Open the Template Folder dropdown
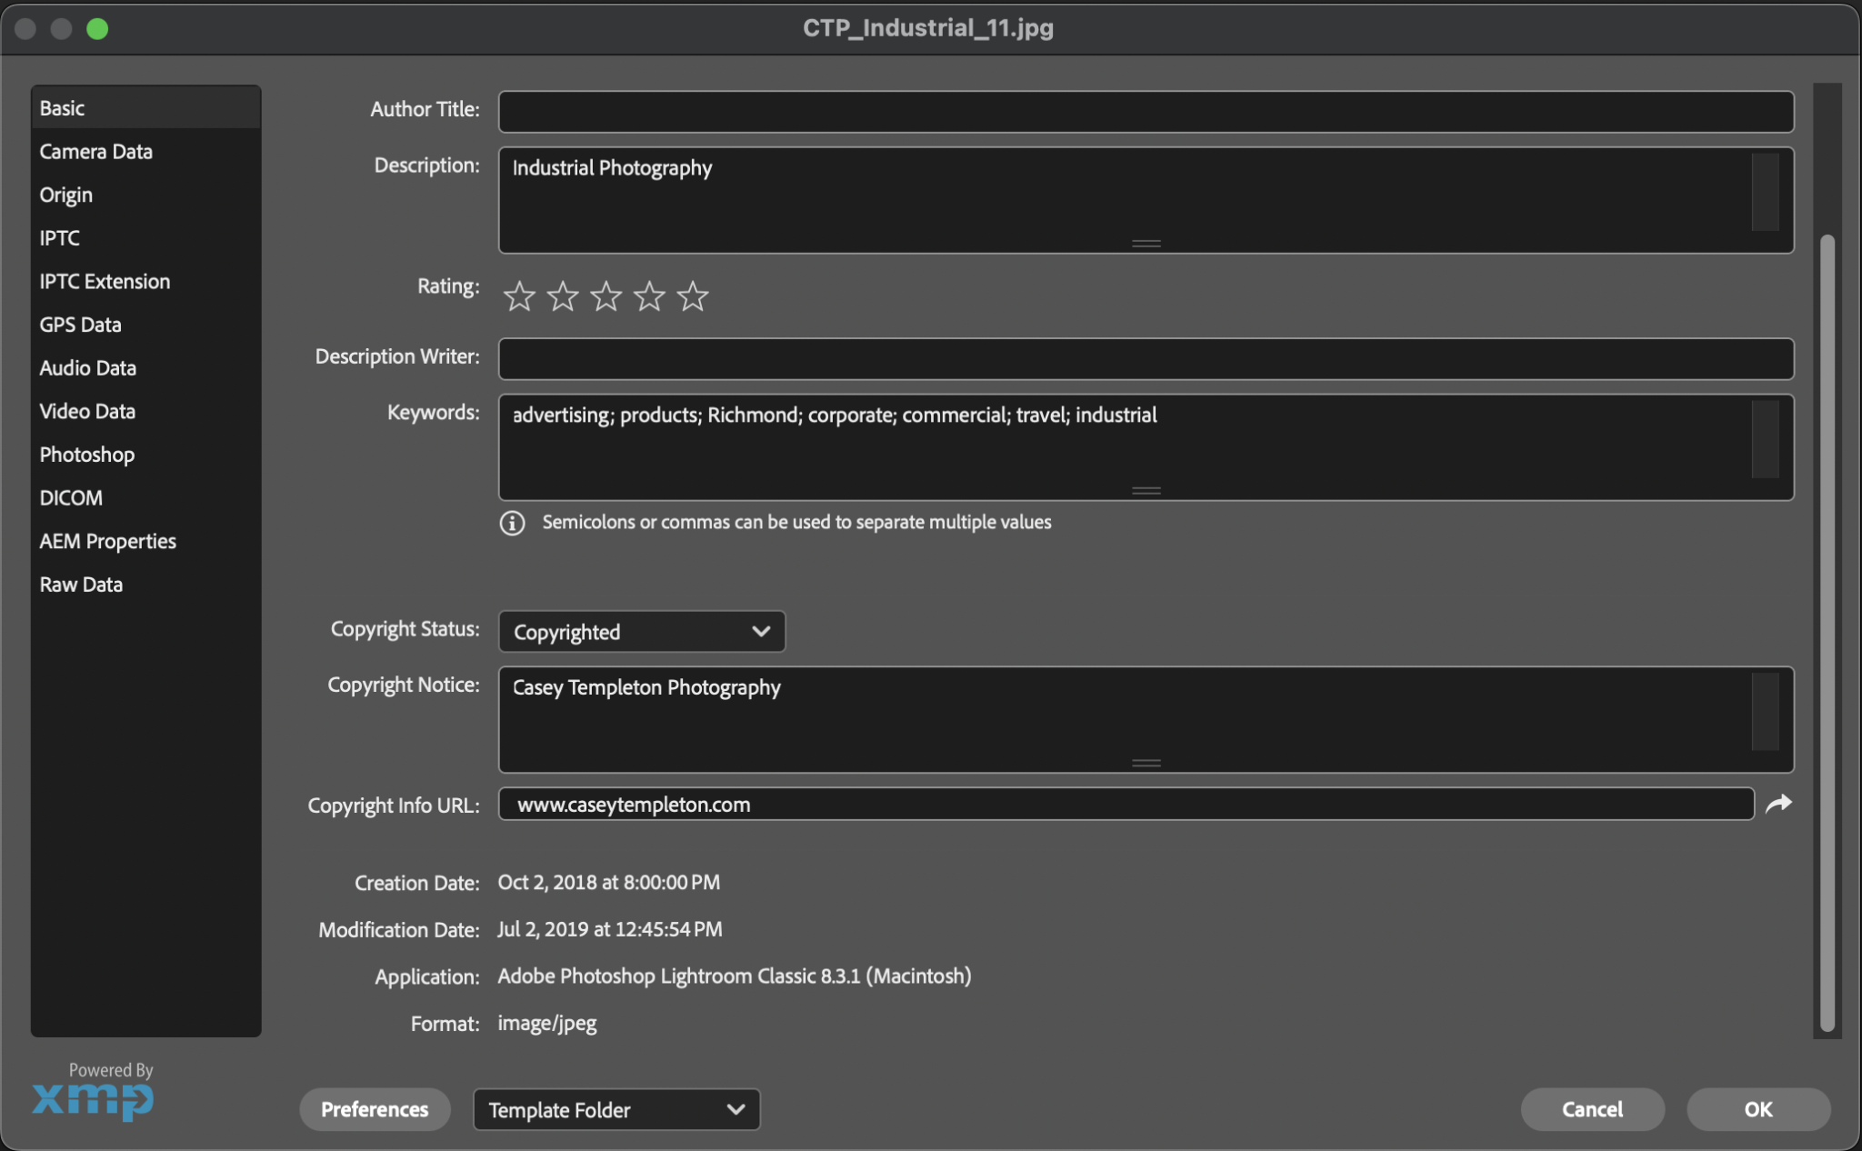This screenshot has width=1862, height=1151. [615, 1109]
